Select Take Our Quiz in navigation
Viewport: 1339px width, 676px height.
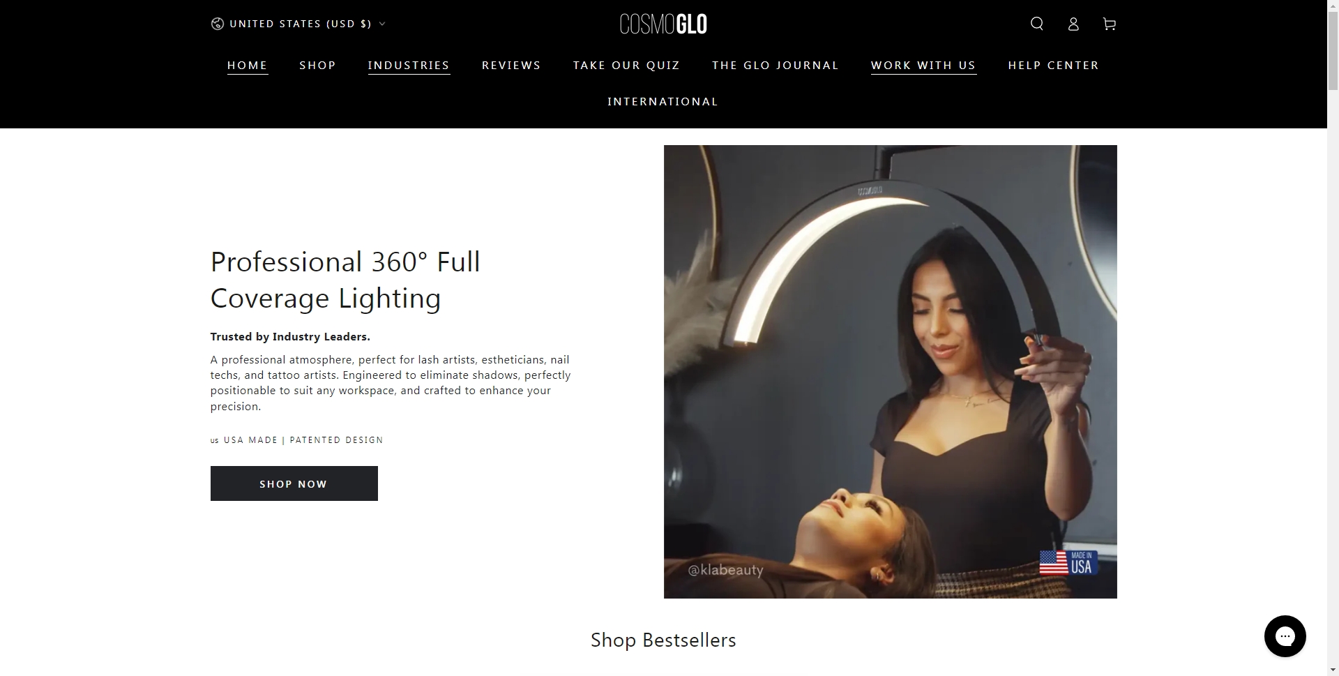pyautogui.click(x=626, y=65)
